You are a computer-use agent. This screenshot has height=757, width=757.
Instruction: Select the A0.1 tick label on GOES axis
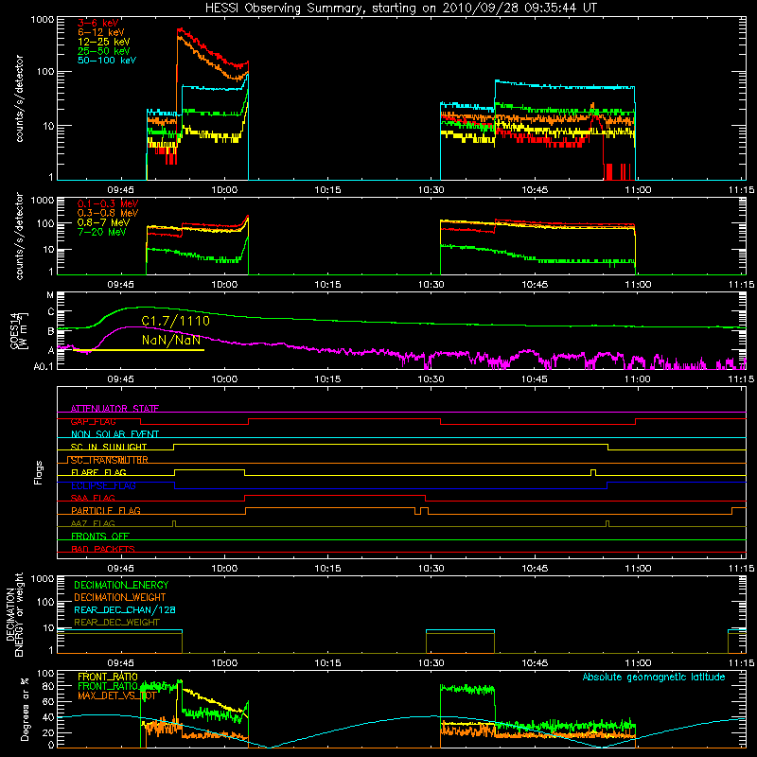coord(44,366)
